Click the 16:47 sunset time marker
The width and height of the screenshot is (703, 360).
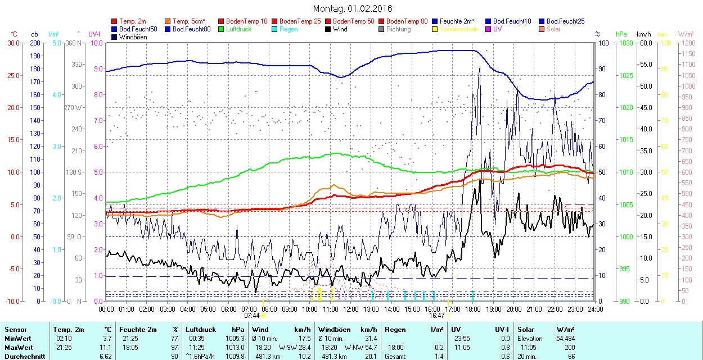pos(435,316)
